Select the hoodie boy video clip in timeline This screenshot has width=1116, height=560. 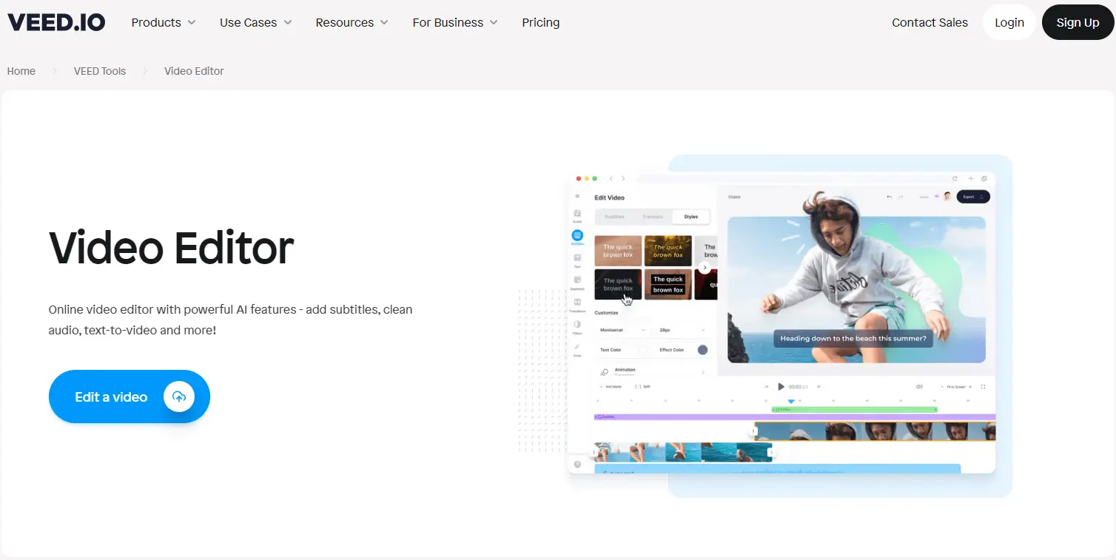pos(875,432)
